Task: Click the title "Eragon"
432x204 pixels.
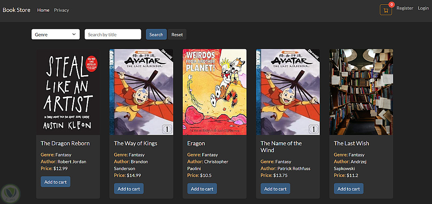Action: tap(196, 143)
